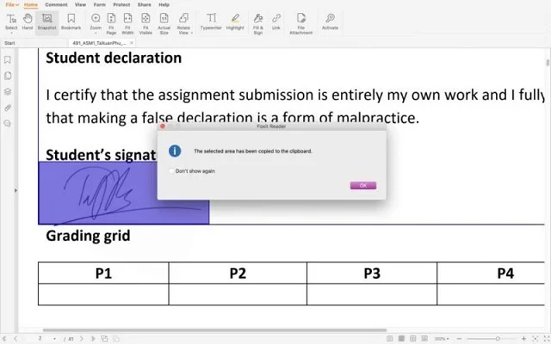551x344 pixels.
Task: Open the comments panel in left sidebar
Action: click(8, 124)
